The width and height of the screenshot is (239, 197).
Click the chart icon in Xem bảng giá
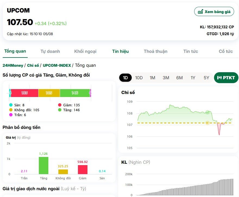pyautogui.click(x=200, y=12)
